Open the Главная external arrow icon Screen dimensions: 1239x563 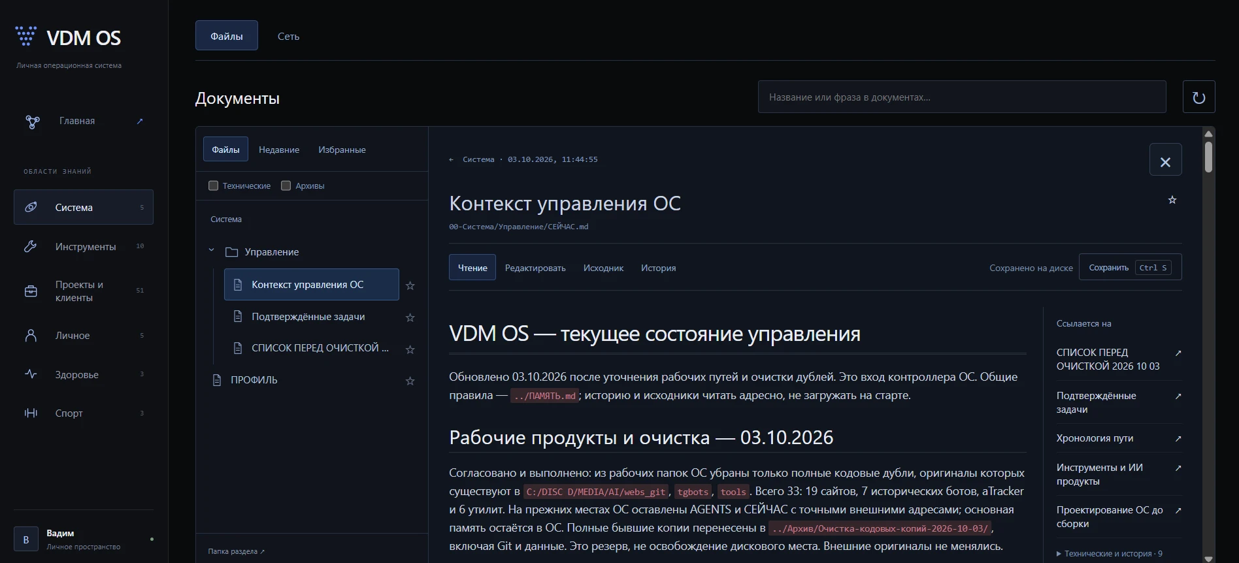pyautogui.click(x=139, y=121)
